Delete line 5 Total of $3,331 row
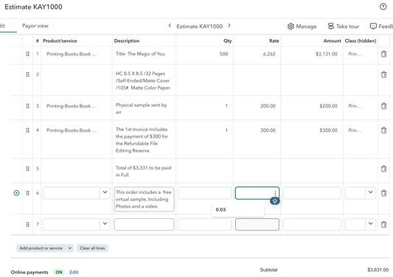 [383, 169]
